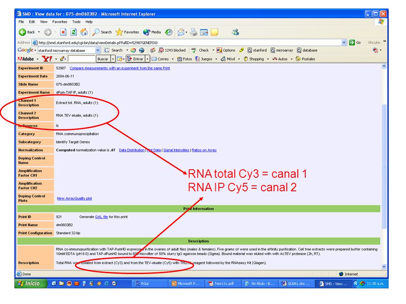Screen dimensions: 406x304
Task: Open browsing History clock icon
Action: tap(169, 32)
